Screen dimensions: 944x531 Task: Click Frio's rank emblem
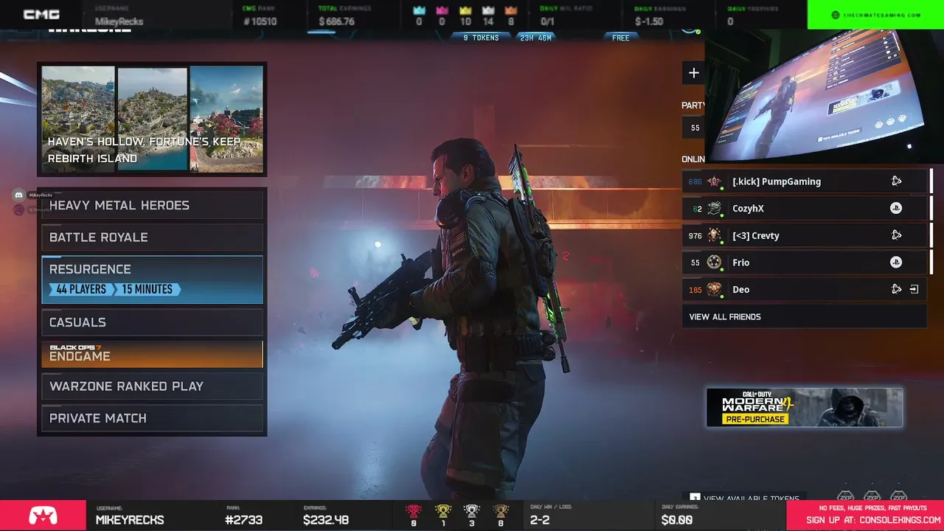[x=714, y=263]
